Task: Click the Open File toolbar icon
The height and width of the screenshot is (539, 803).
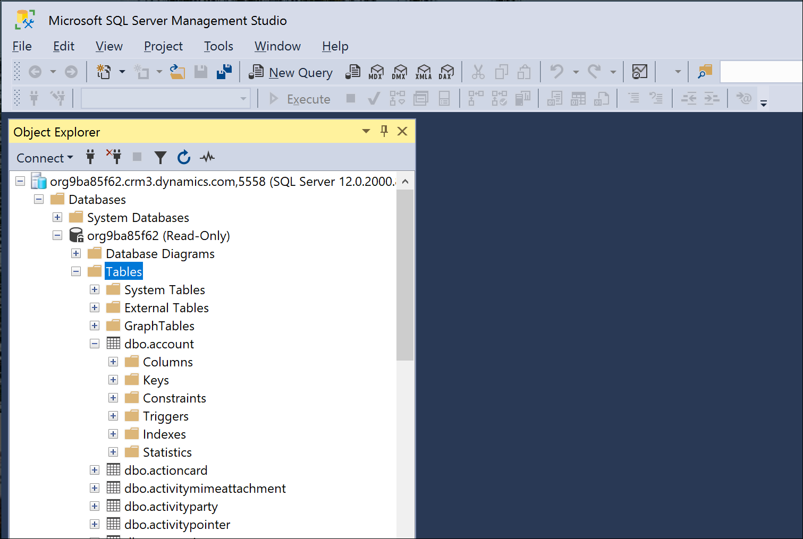Action: tap(177, 72)
